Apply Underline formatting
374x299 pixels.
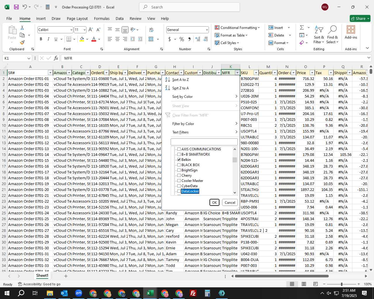pyautogui.click(x=56, y=39)
